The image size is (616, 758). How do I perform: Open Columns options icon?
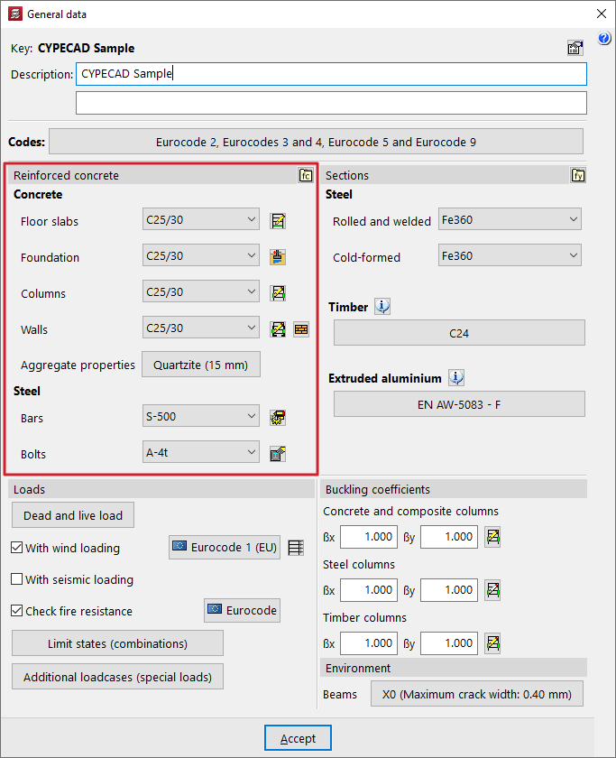click(x=278, y=293)
